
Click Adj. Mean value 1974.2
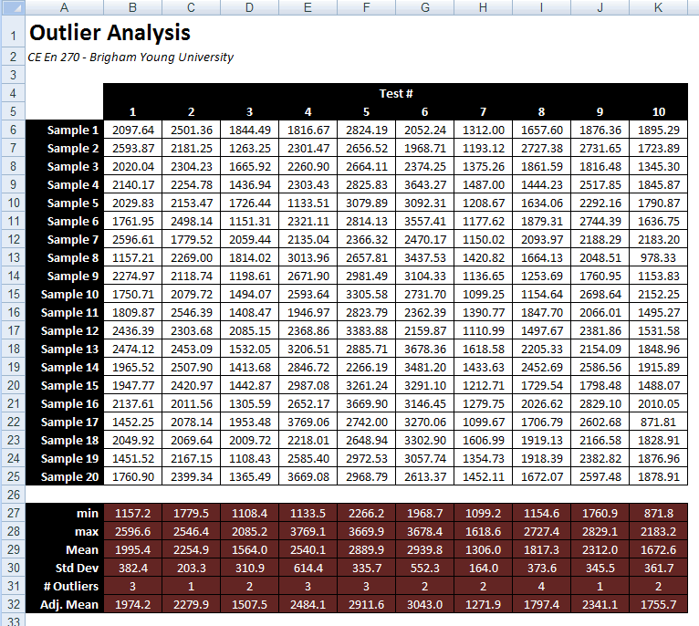tap(133, 605)
